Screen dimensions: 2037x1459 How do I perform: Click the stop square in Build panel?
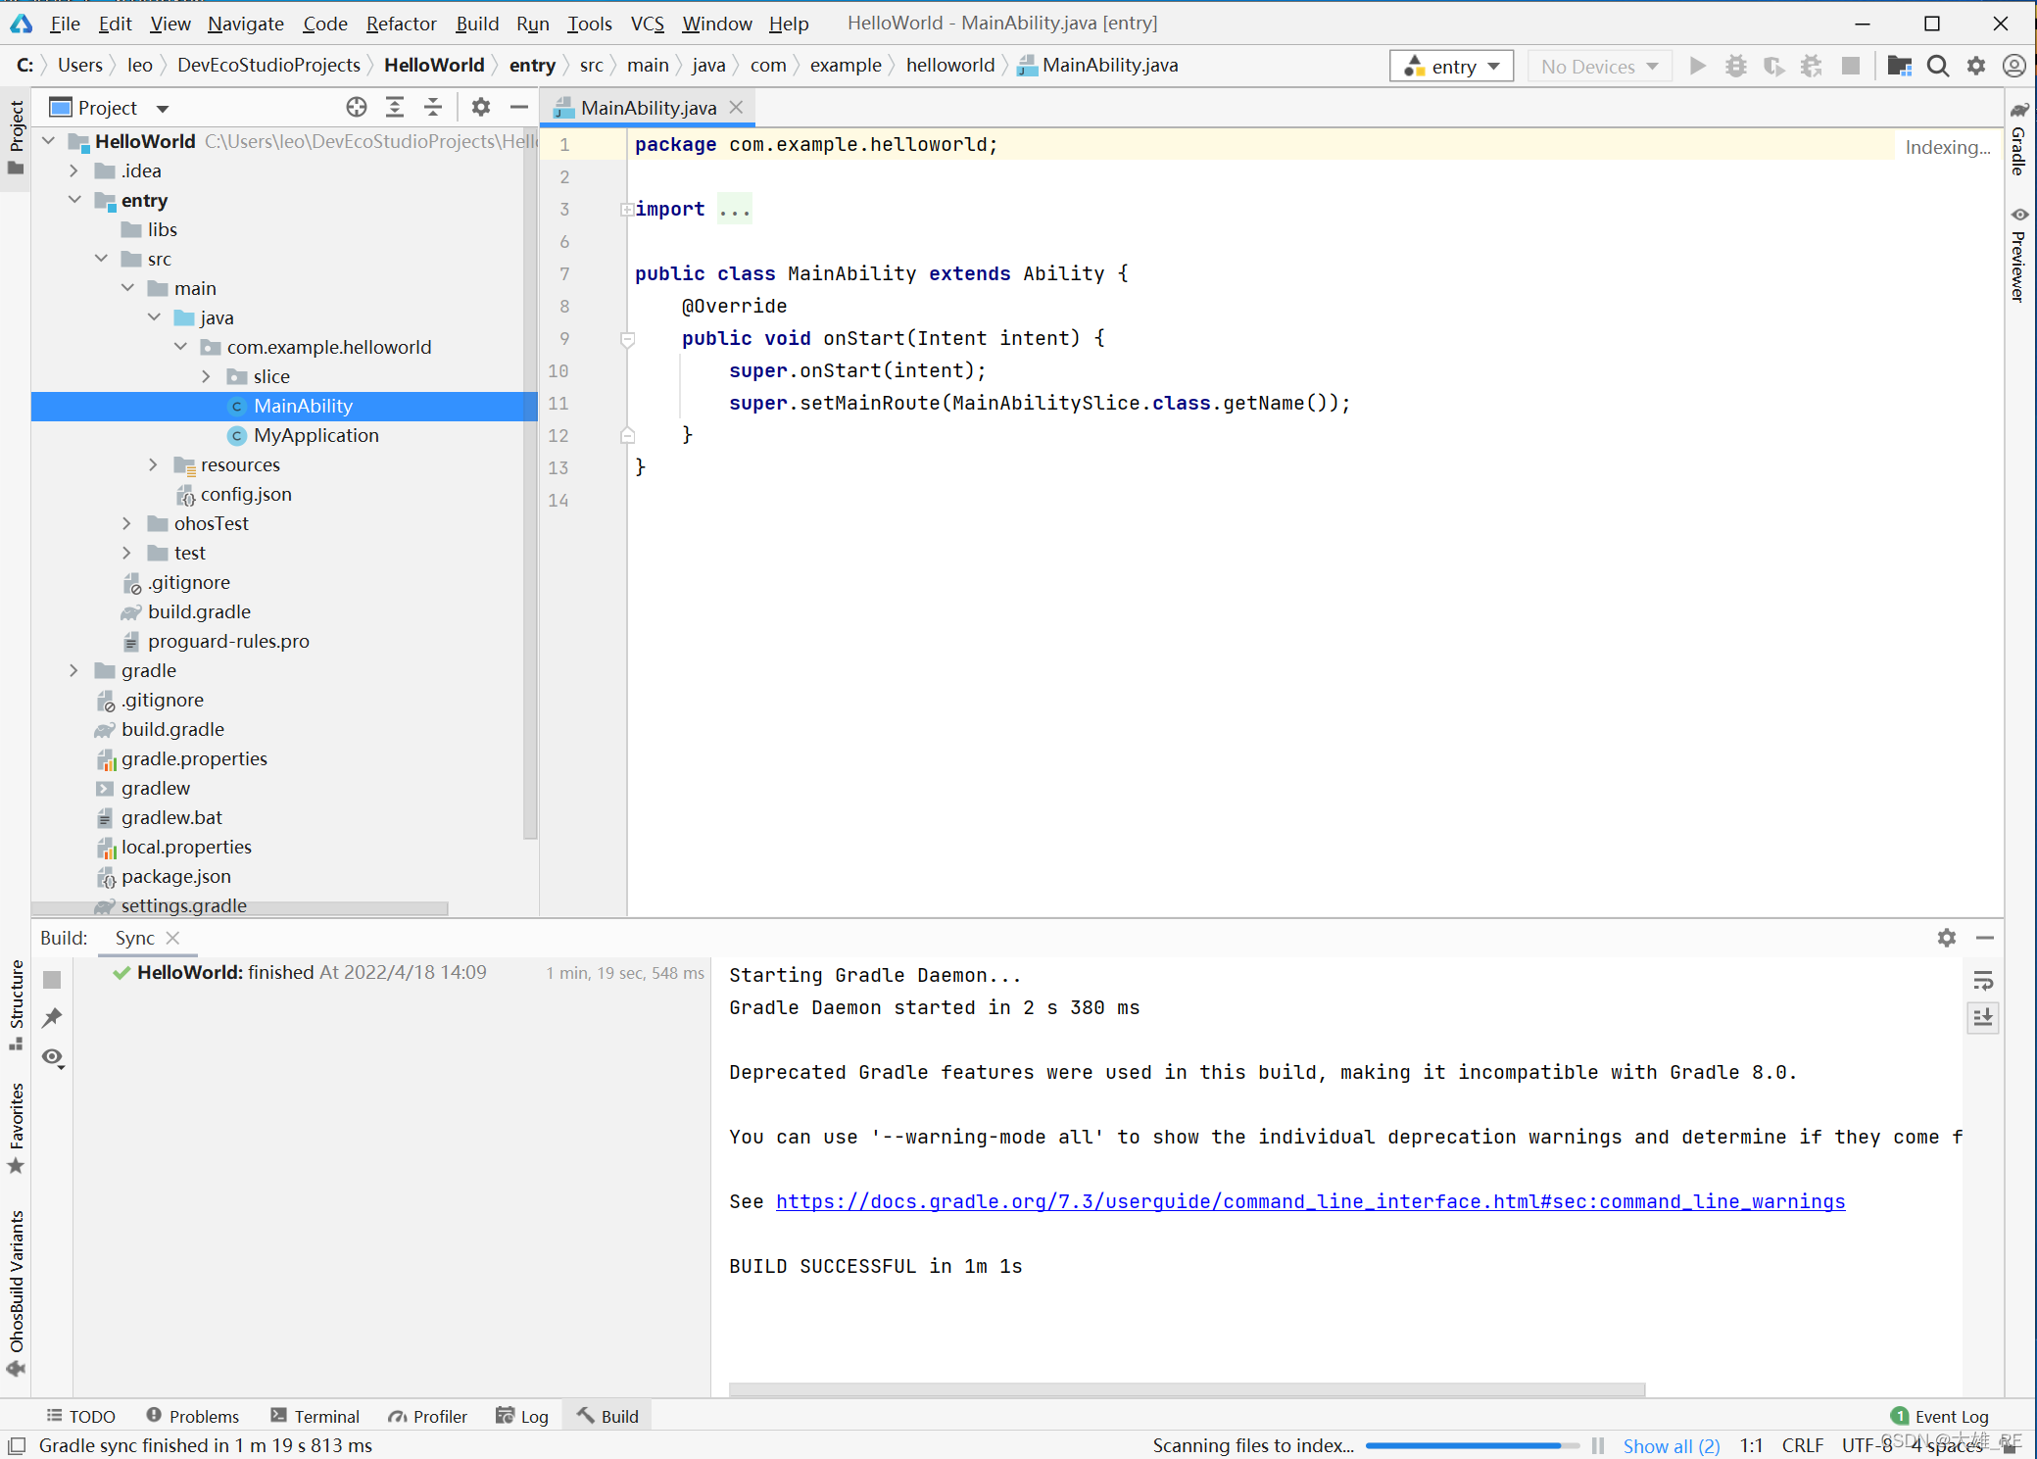click(x=52, y=979)
